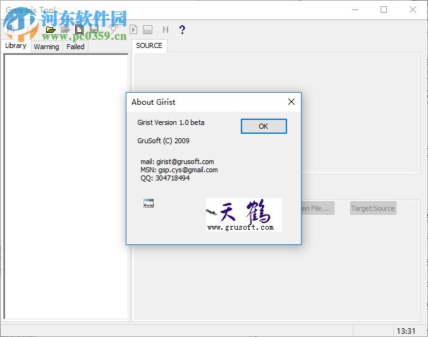Maximize the Grus Iris Tool window
This screenshot has height=337, width=428.
click(x=384, y=9)
